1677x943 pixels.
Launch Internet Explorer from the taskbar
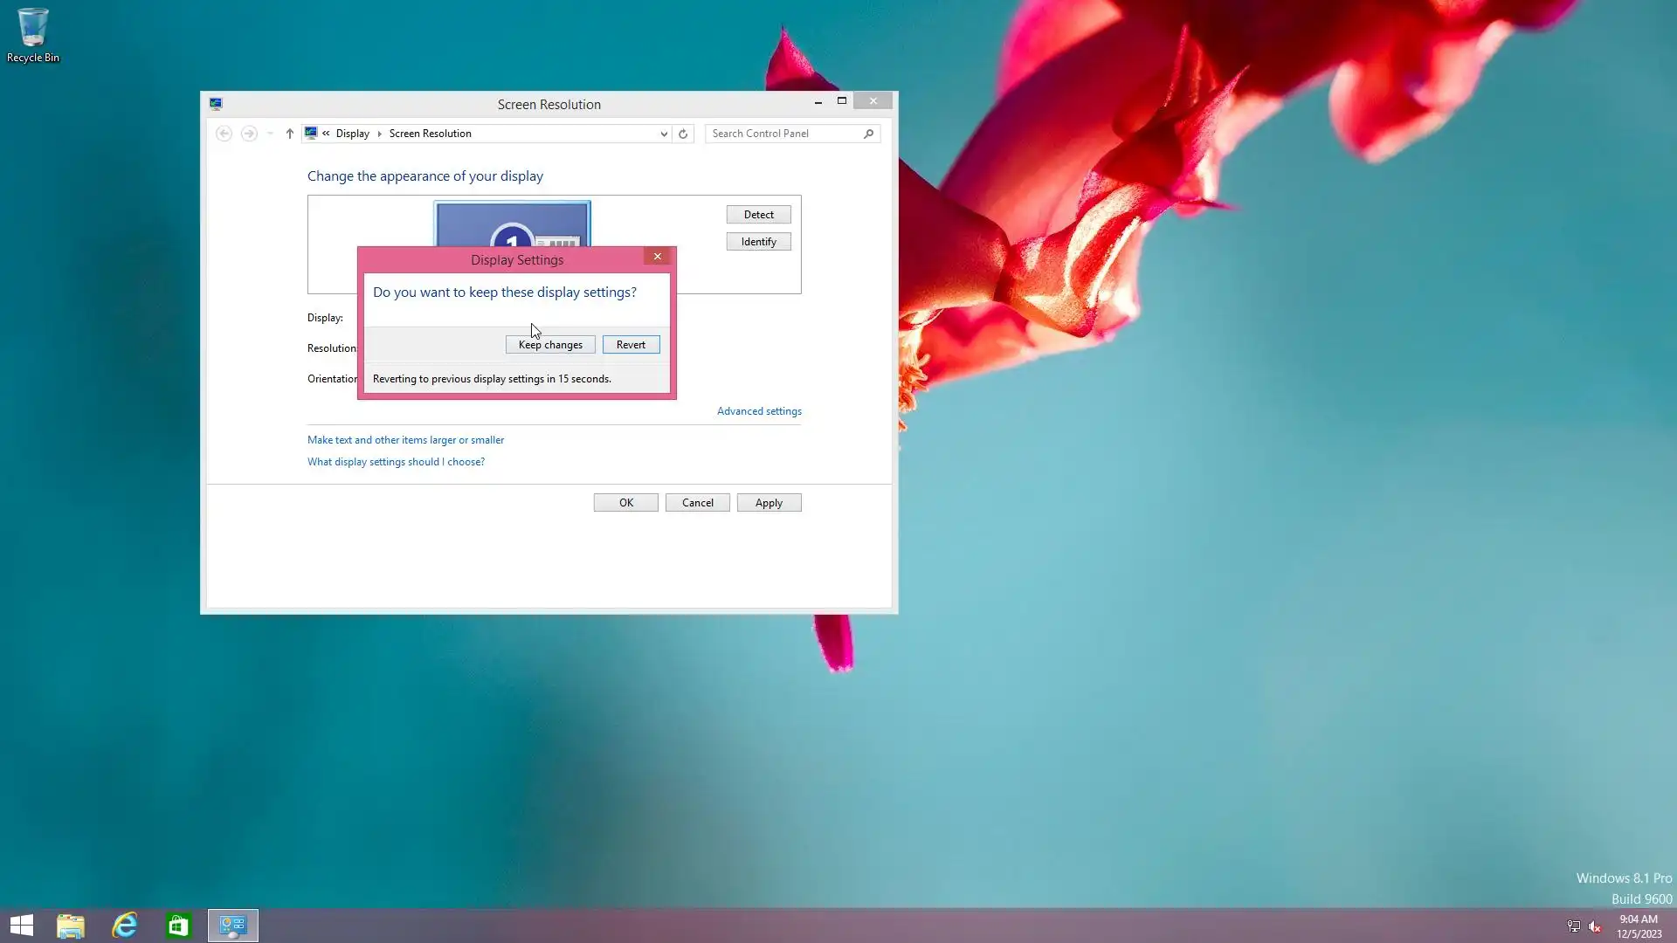125,926
